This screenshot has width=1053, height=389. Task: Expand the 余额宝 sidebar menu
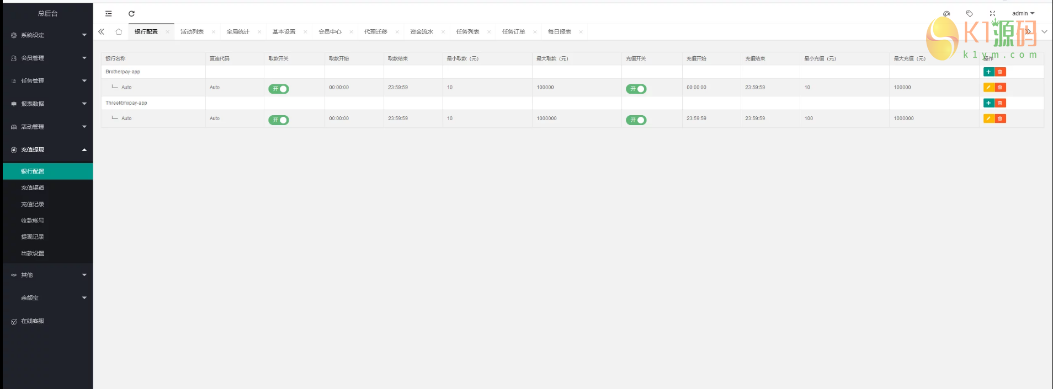tap(48, 298)
